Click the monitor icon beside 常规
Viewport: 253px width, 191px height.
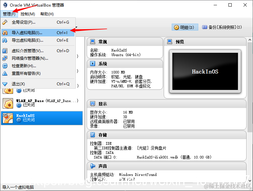pos(93,42)
